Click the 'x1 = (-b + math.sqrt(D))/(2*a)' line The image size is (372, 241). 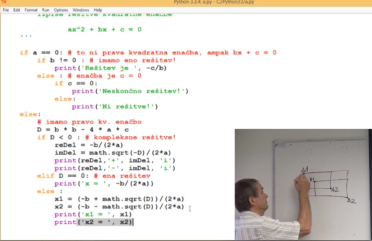[119, 199]
